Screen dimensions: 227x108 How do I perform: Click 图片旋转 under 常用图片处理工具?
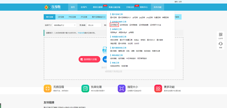pos(160,40)
